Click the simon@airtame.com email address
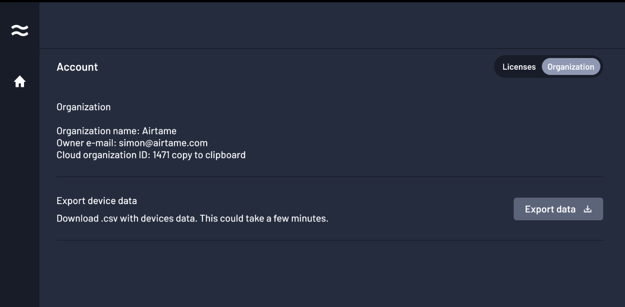Viewport: 625px width, 307px height. (163, 143)
